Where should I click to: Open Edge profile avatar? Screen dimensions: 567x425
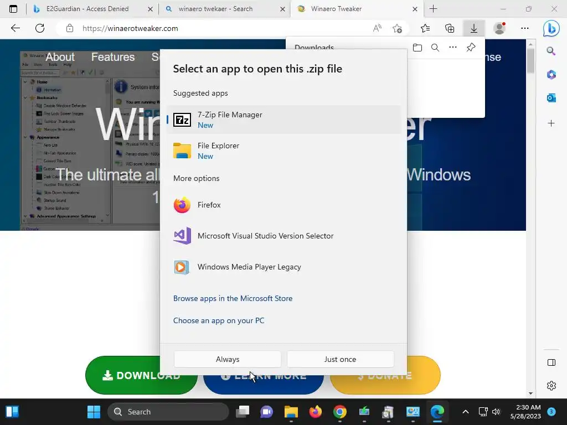(500, 29)
